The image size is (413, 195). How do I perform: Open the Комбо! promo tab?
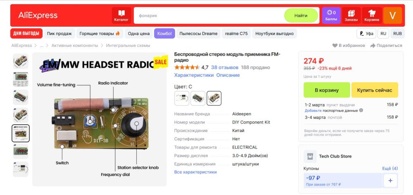click(164, 34)
